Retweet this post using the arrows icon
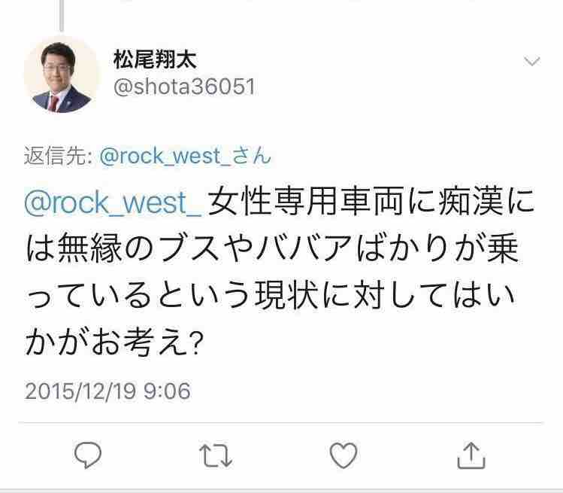 [216, 455]
